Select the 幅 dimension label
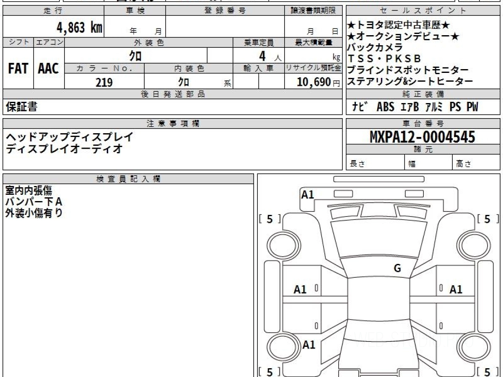The image size is (503, 377). point(412,164)
